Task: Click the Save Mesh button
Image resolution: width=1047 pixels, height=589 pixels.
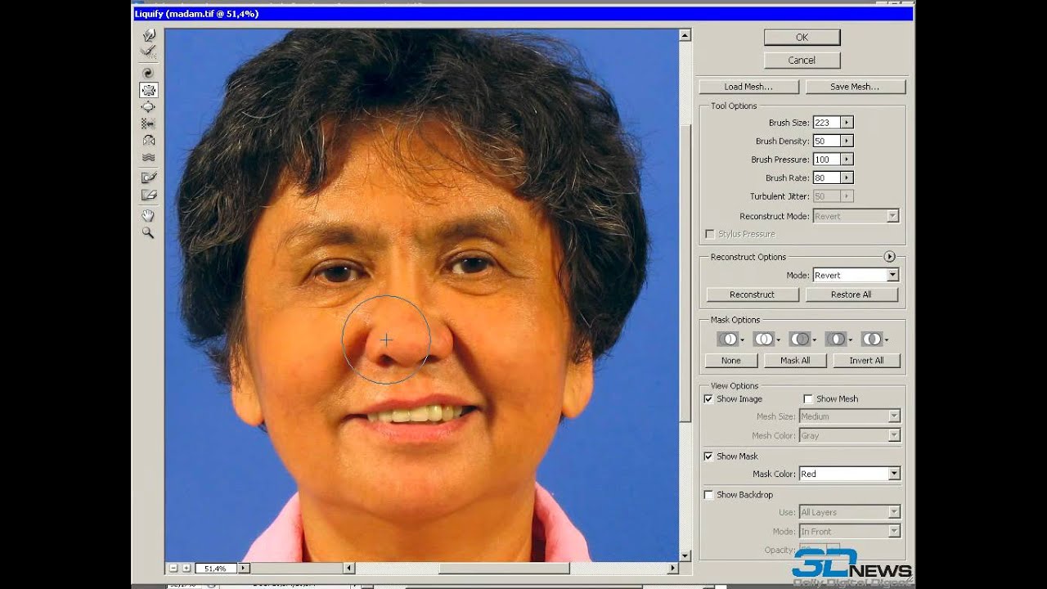Action: [x=855, y=87]
